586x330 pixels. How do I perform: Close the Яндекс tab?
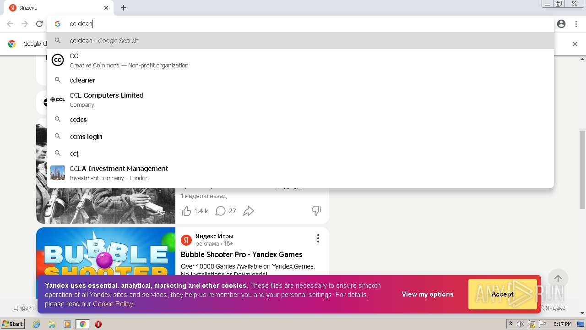pos(106,8)
